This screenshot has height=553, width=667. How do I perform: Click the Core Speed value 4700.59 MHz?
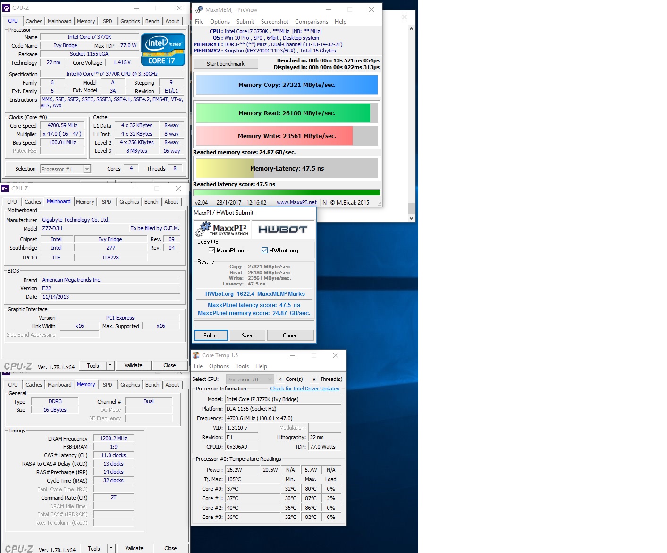(62, 126)
